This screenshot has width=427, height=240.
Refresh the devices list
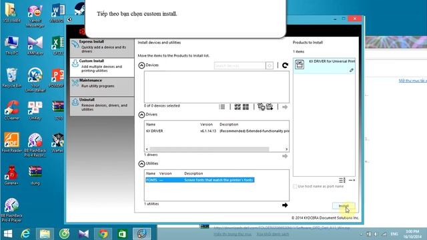[285, 65]
